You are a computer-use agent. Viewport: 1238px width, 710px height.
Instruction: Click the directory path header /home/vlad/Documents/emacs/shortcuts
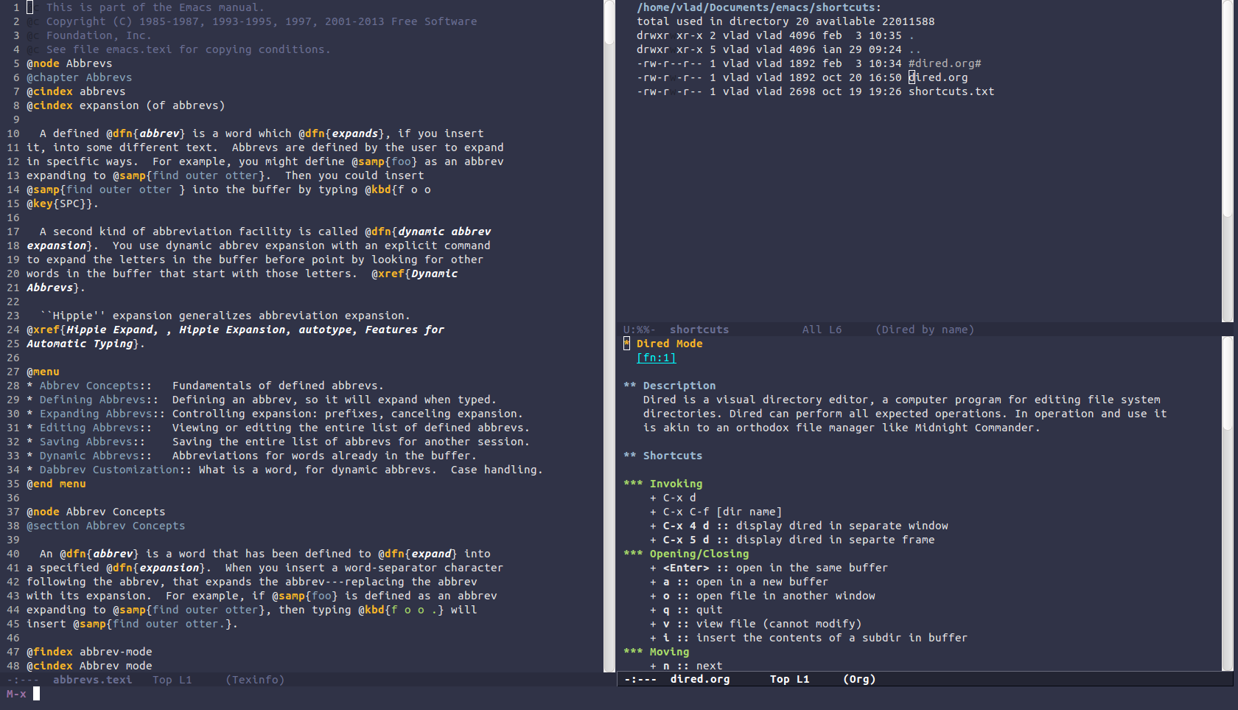click(759, 7)
